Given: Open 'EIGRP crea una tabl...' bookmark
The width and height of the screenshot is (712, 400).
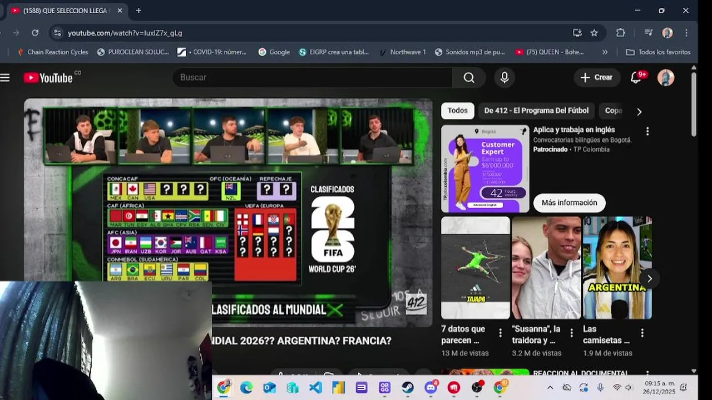Looking at the screenshot, I should click(x=334, y=52).
